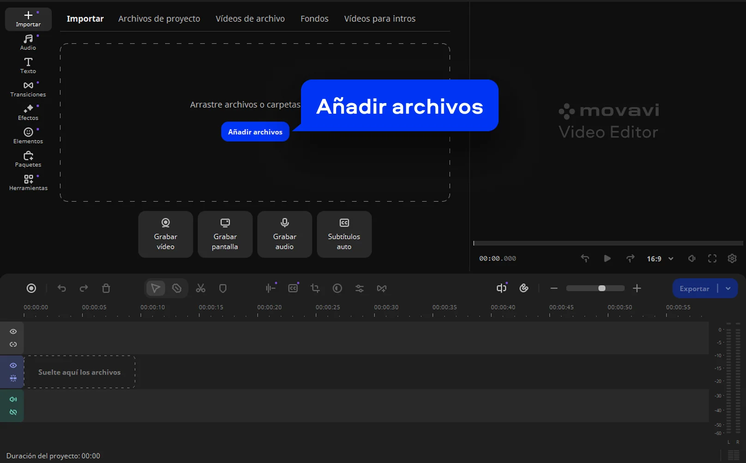Open the Subtítulos auto tool

click(x=344, y=234)
